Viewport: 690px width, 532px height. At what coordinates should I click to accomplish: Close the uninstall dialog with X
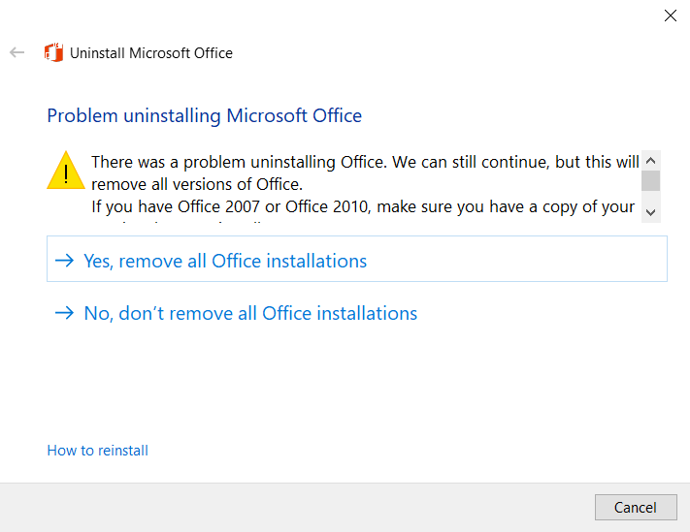pyautogui.click(x=671, y=16)
